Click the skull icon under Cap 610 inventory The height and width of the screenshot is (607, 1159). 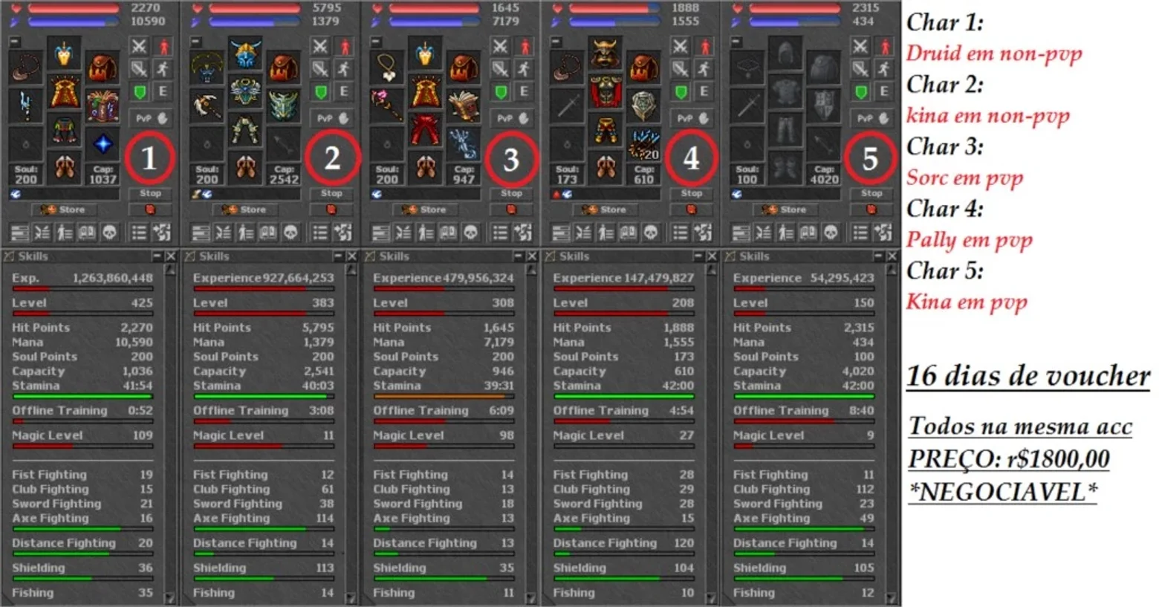(650, 233)
